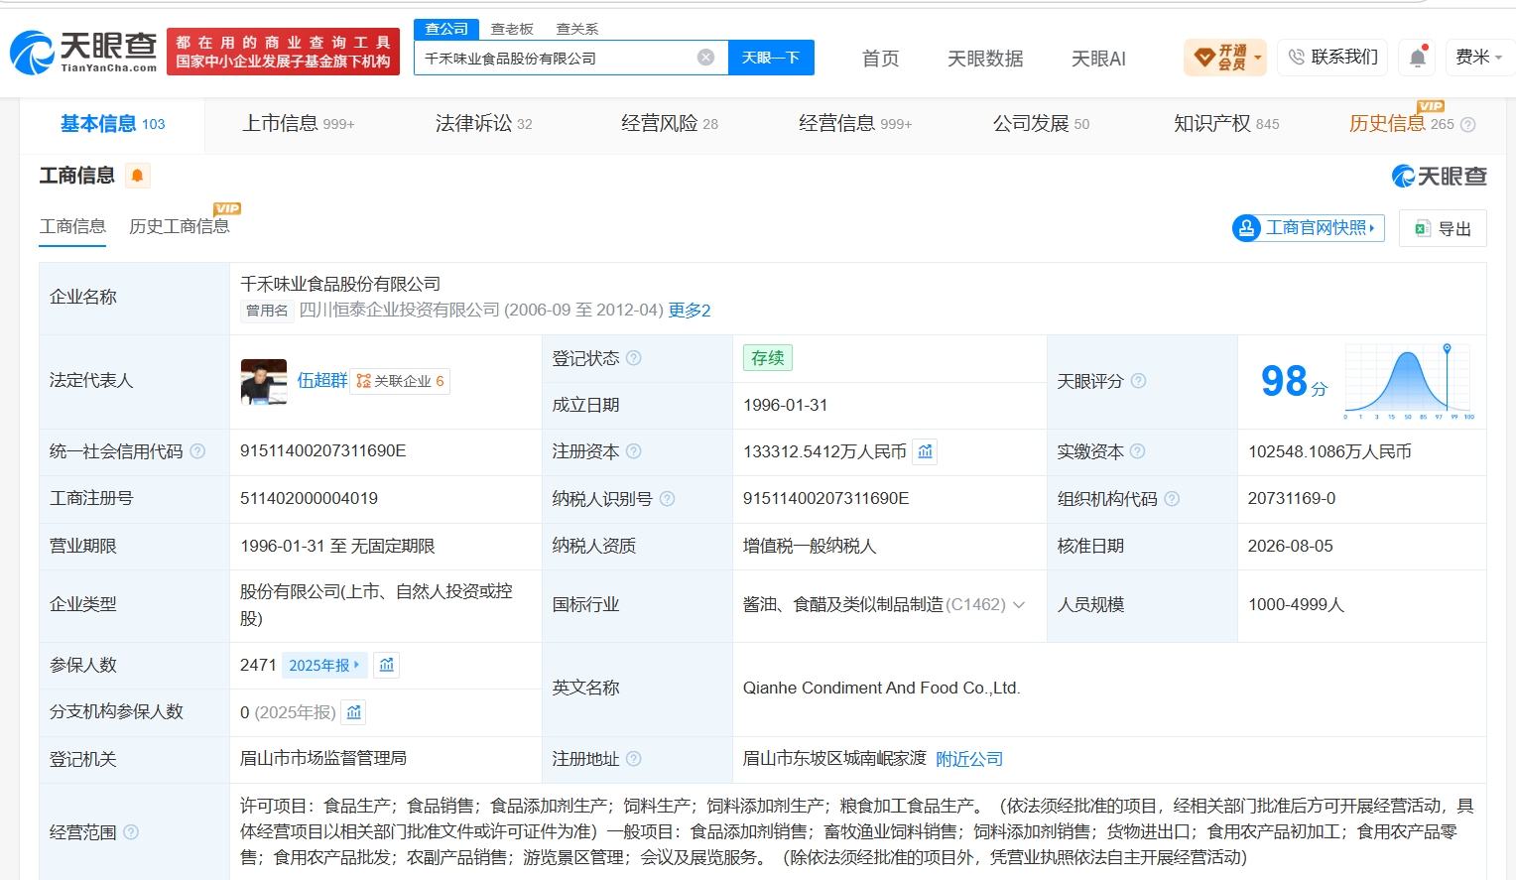
Task: Switch to the 历史工商信息 sub-tab
Action: [x=180, y=226]
